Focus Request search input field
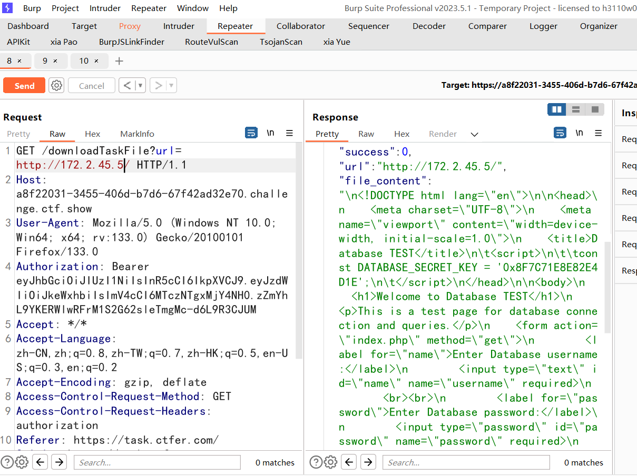The width and height of the screenshot is (637, 476). 157,462
